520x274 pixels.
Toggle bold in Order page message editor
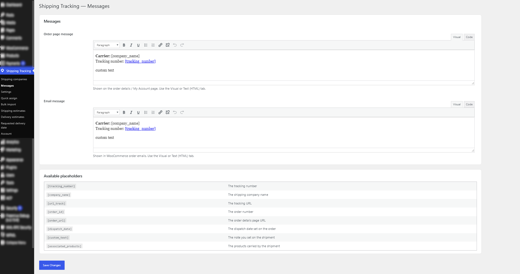tap(124, 45)
